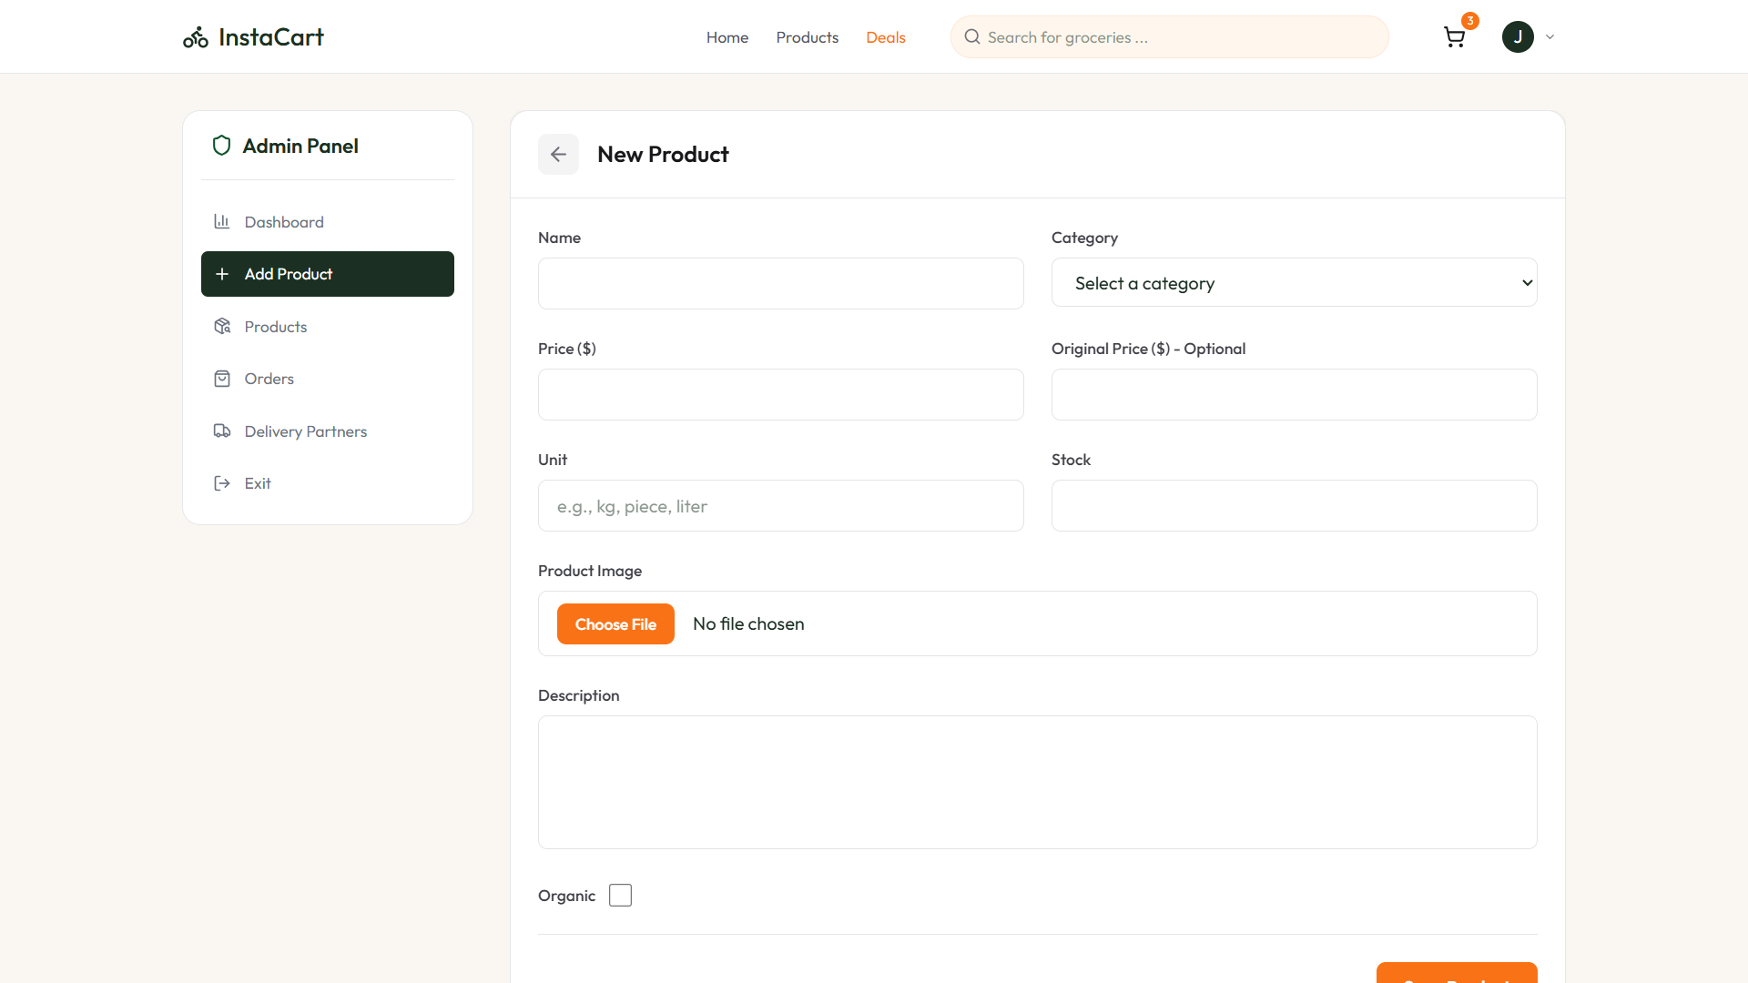Select Add Product in the sidebar

click(x=328, y=274)
